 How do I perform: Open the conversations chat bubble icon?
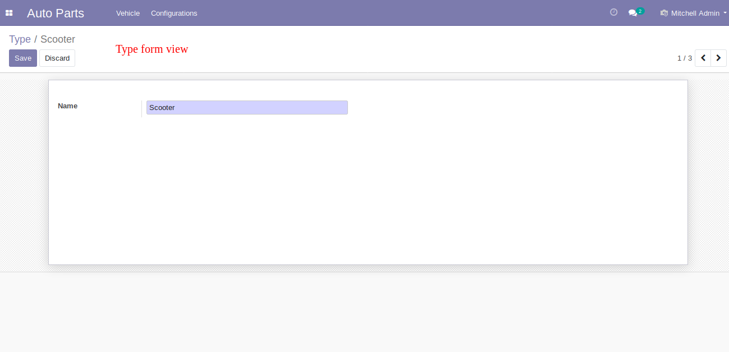tap(632, 13)
